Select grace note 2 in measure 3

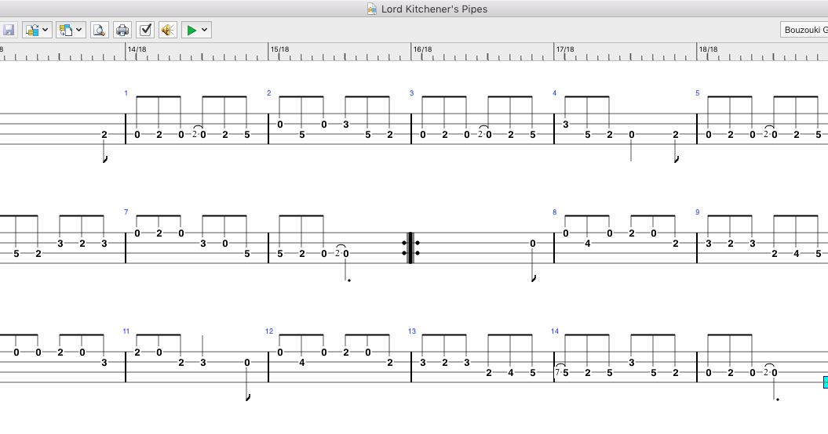480,135
